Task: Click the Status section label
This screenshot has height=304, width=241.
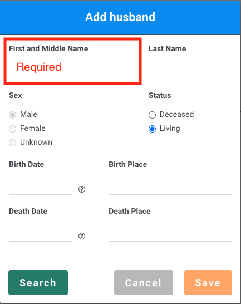Action: click(160, 95)
